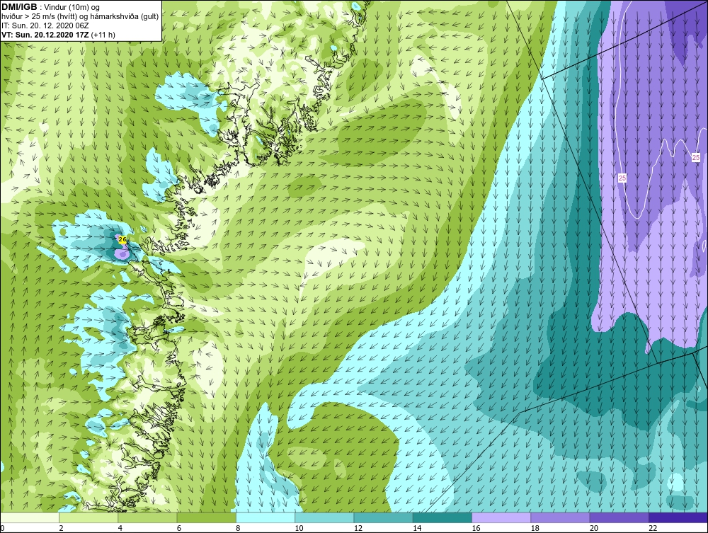Screen dimensions: 708x533
Task: Click the scale value 8 on the color bar
Action: pos(238,529)
